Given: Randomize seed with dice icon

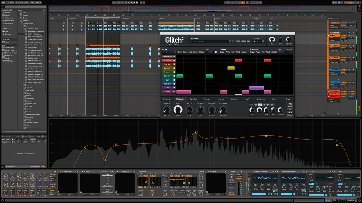Looking at the screenshot, I should tap(215, 52).
